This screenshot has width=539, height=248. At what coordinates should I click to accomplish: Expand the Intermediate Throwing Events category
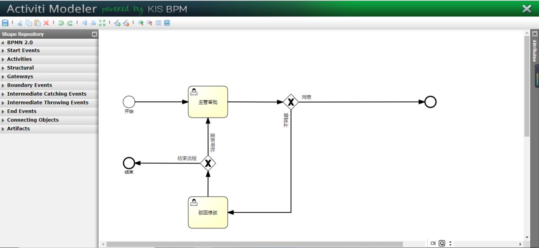point(49,103)
